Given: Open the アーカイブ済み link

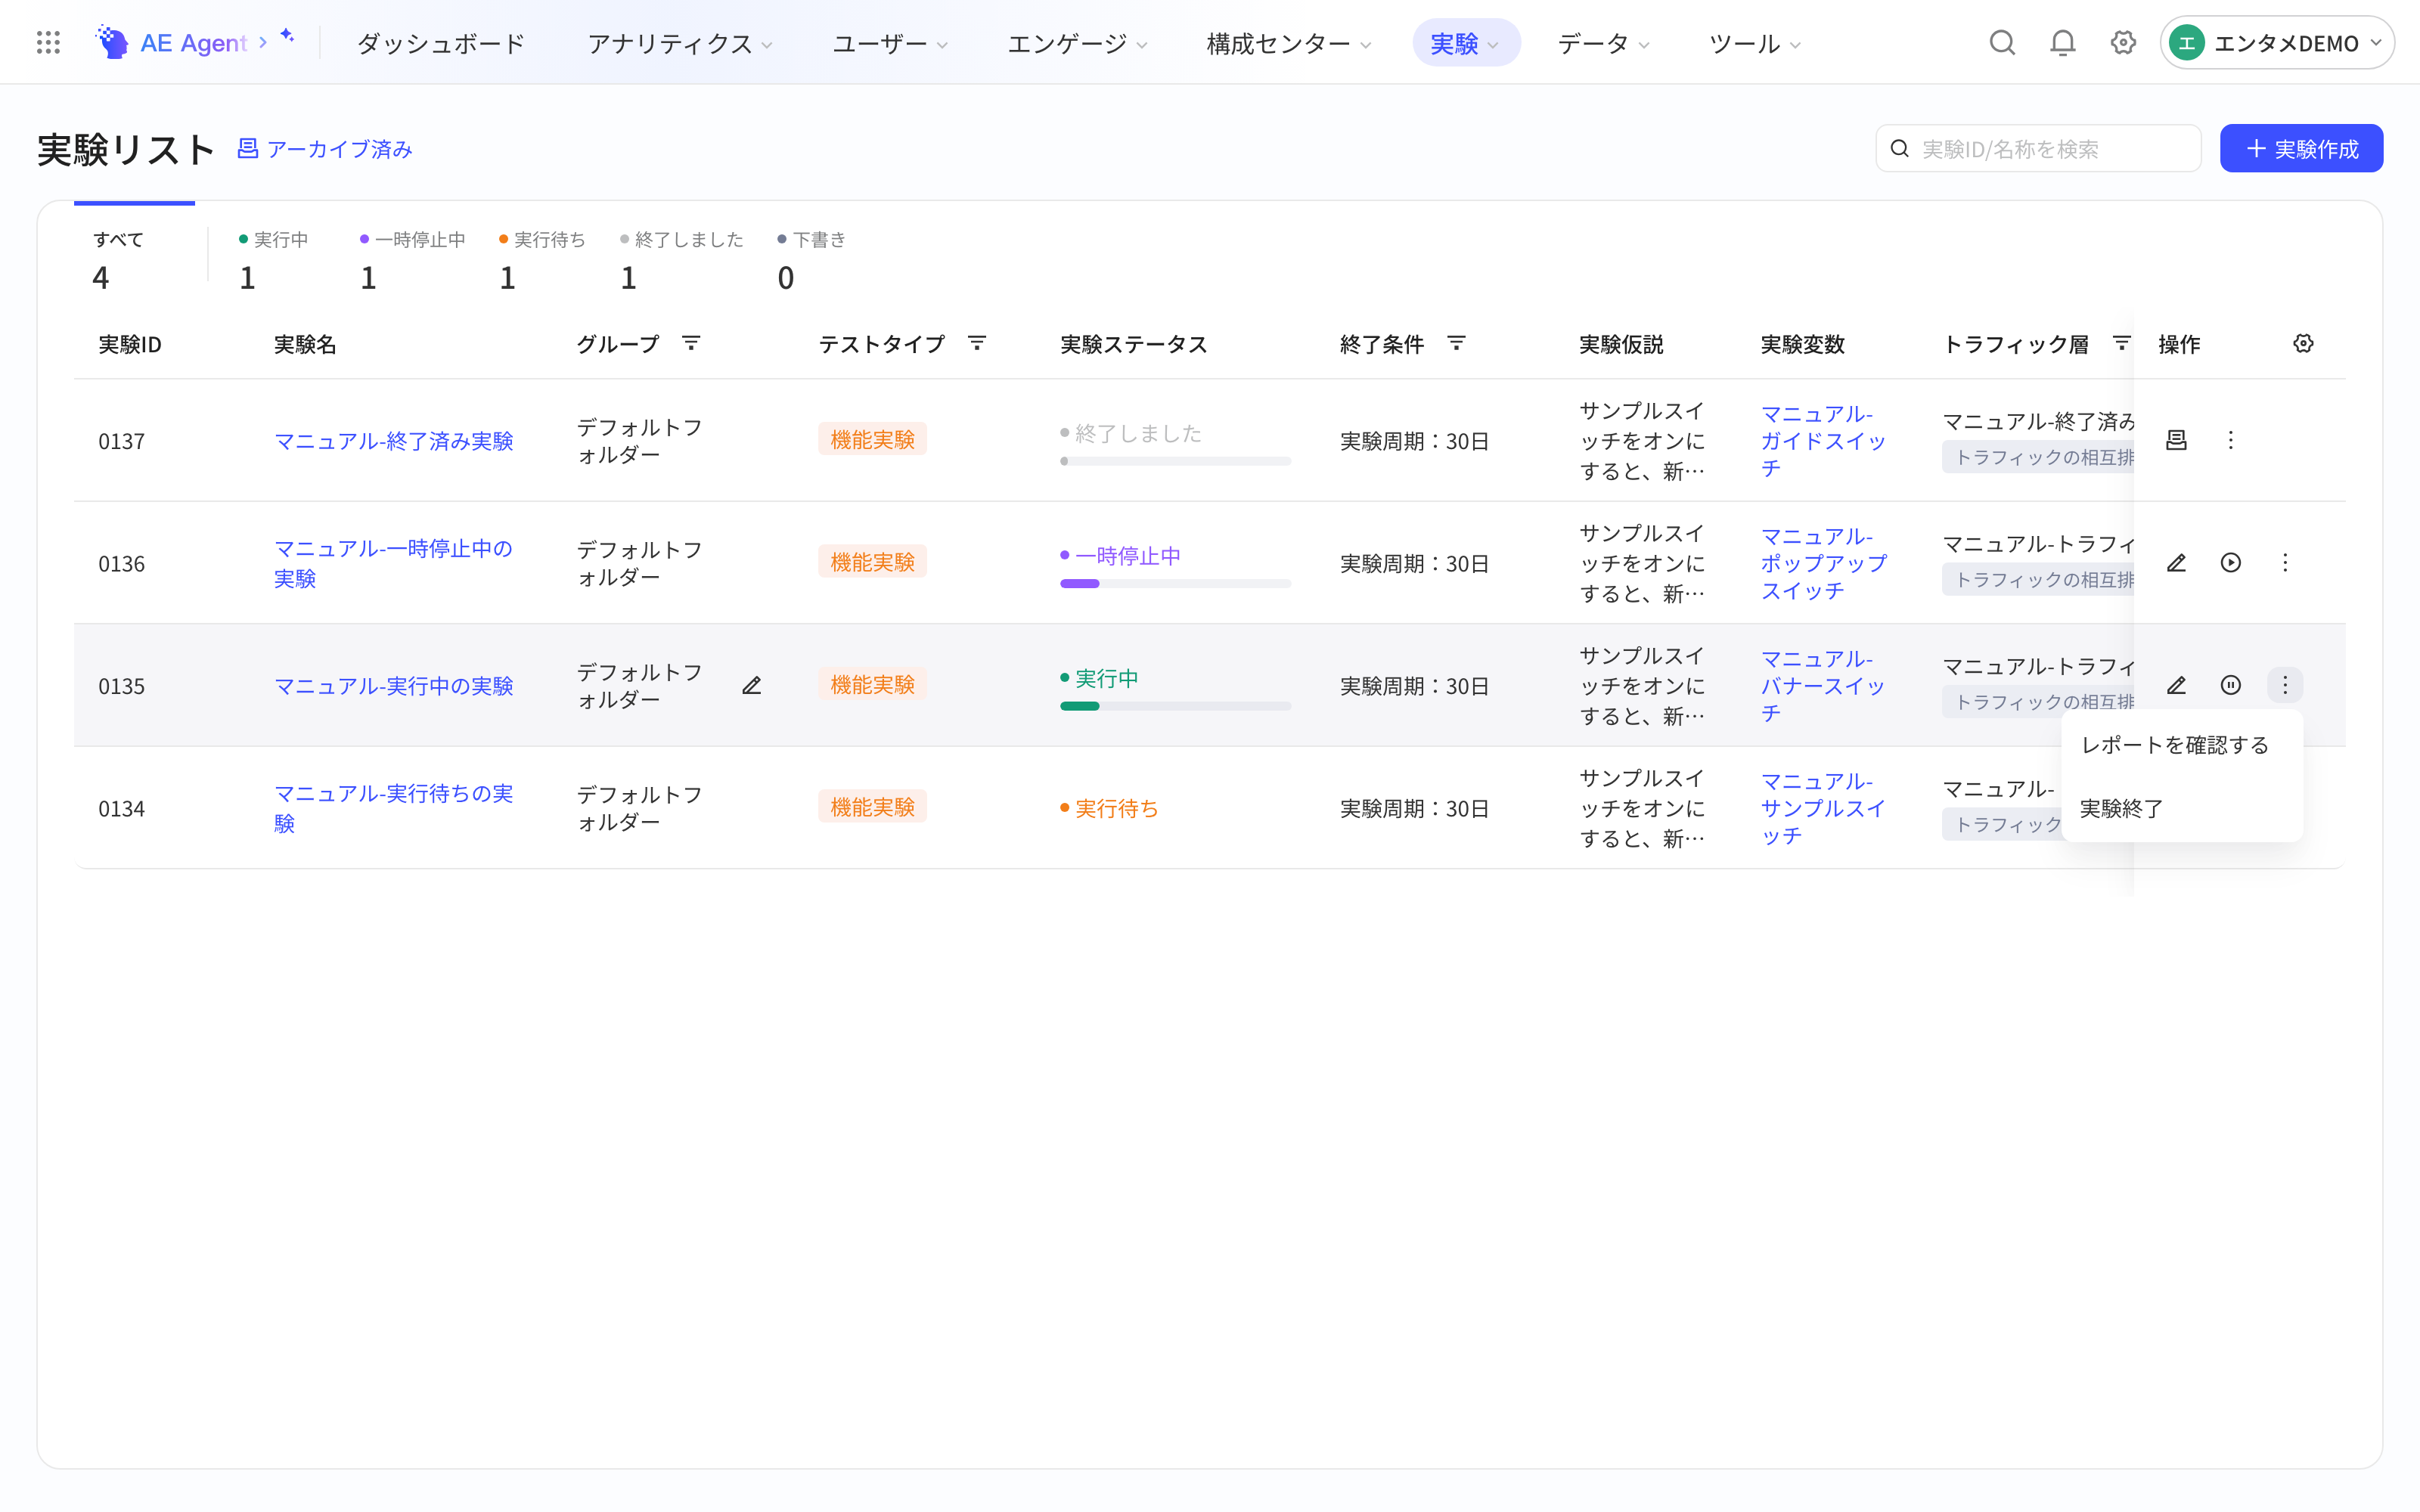Looking at the screenshot, I should [325, 149].
